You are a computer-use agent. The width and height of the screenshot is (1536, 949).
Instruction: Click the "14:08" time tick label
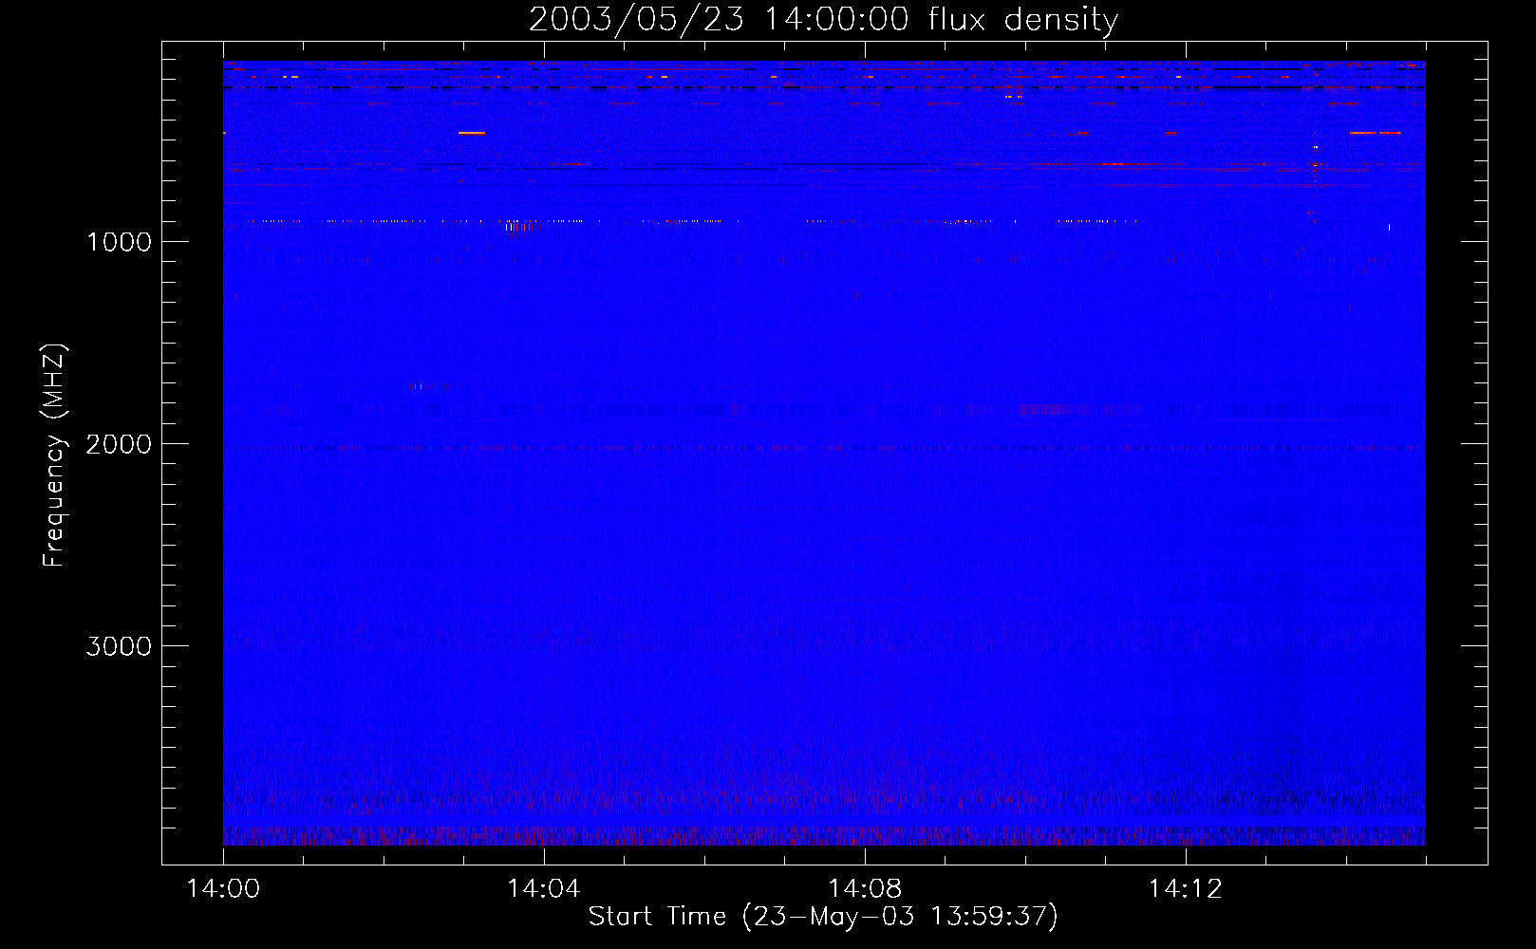point(865,889)
